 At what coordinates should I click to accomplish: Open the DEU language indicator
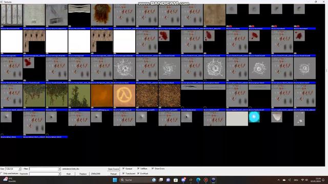pyautogui.click(x=296, y=180)
